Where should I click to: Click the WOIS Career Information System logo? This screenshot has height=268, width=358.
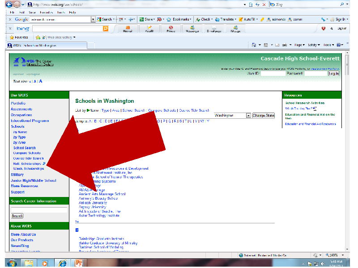[x=33, y=62]
